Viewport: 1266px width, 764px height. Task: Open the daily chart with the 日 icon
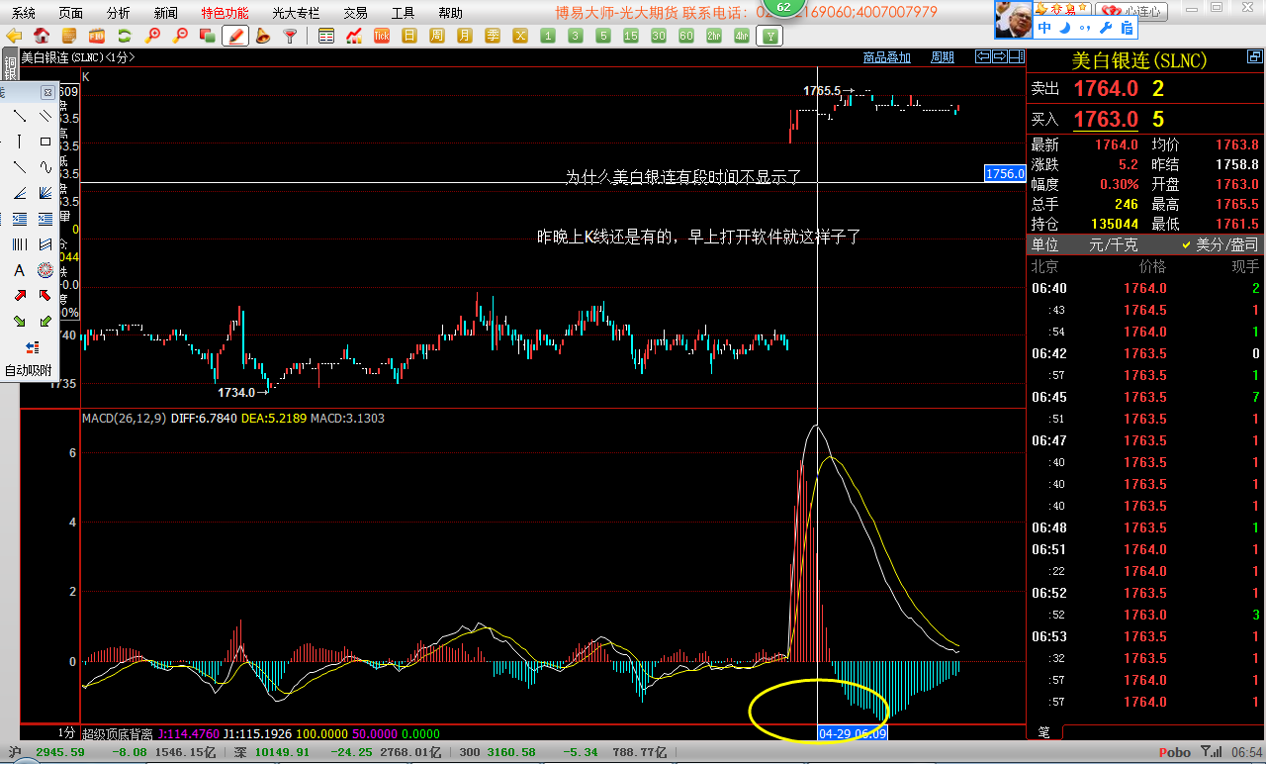point(408,37)
